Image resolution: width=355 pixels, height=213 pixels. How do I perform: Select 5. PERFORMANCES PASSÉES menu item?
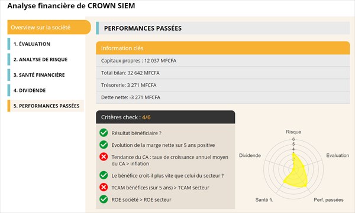click(x=46, y=106)
